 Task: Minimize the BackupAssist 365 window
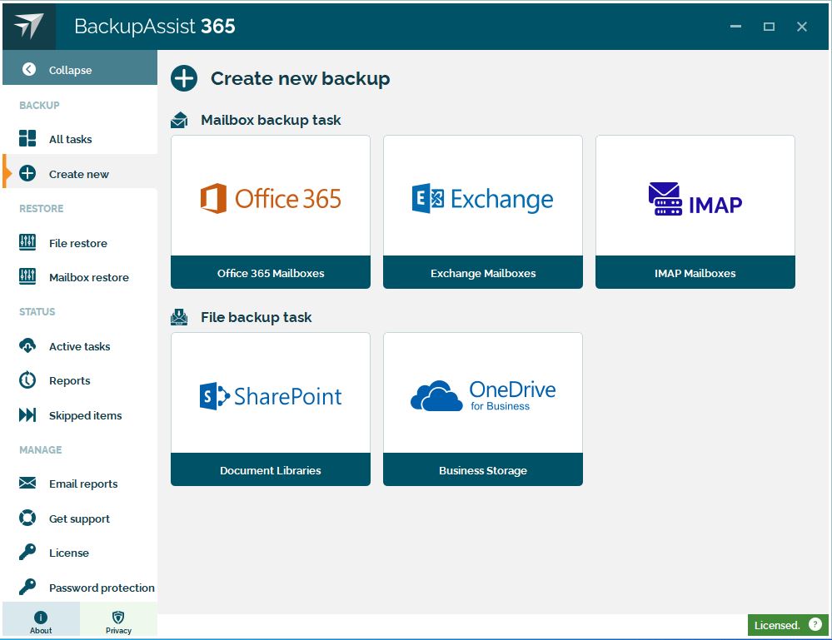[735, 26]
